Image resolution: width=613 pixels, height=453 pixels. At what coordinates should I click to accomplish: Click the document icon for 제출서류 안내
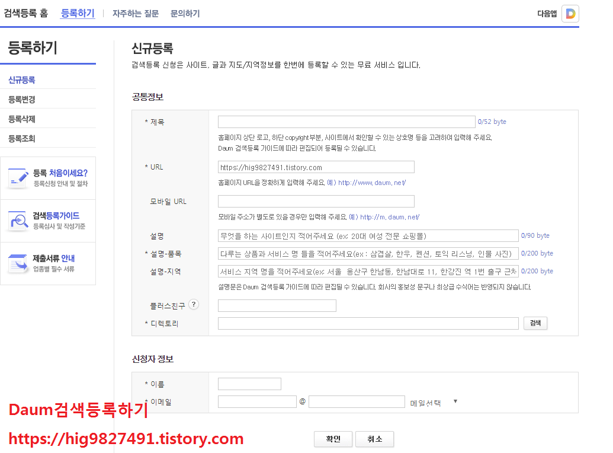[x=18, y=263]
